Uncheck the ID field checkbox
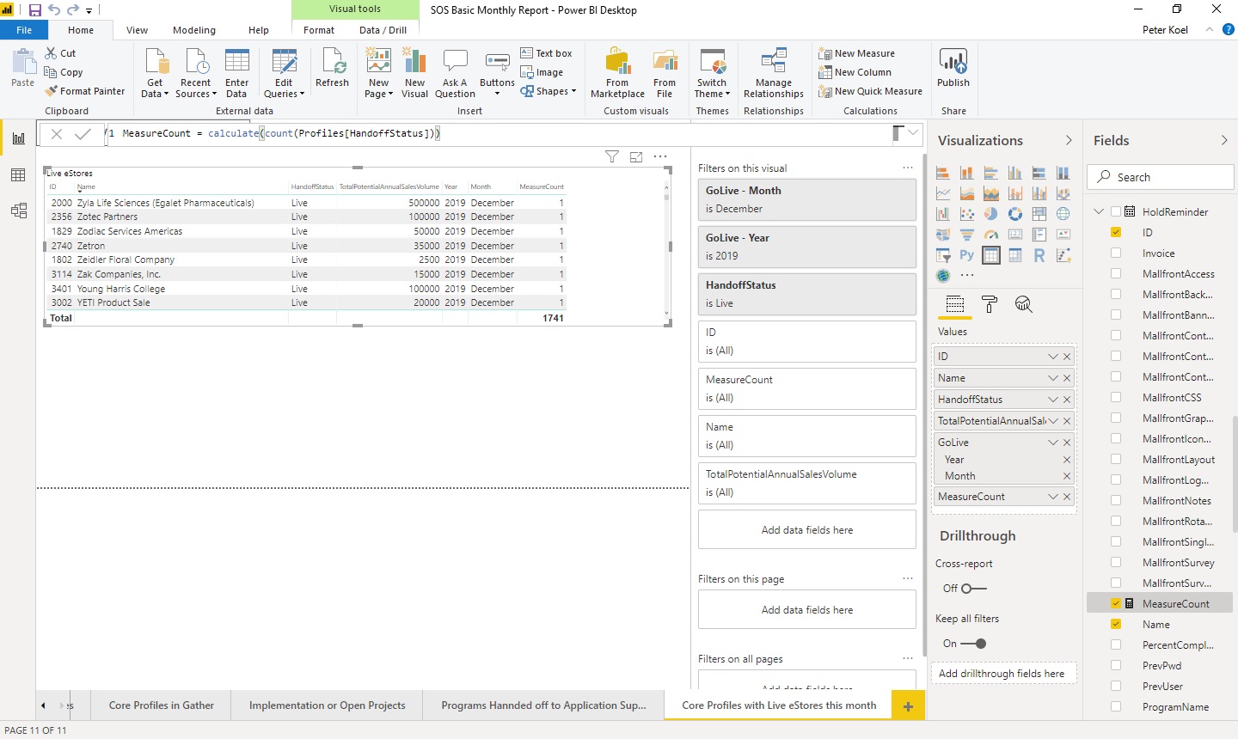1238x739 pixels. pyautogui.click(x=1116, y=232)
